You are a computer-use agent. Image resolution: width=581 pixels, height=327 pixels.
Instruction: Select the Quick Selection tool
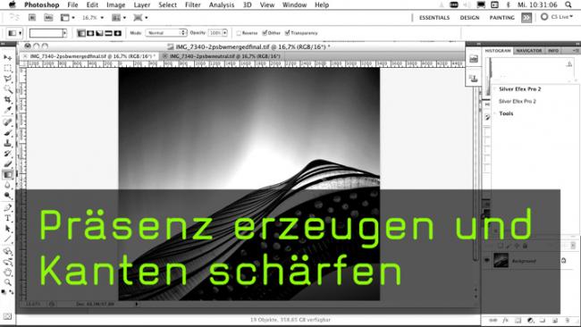point(7,89)
